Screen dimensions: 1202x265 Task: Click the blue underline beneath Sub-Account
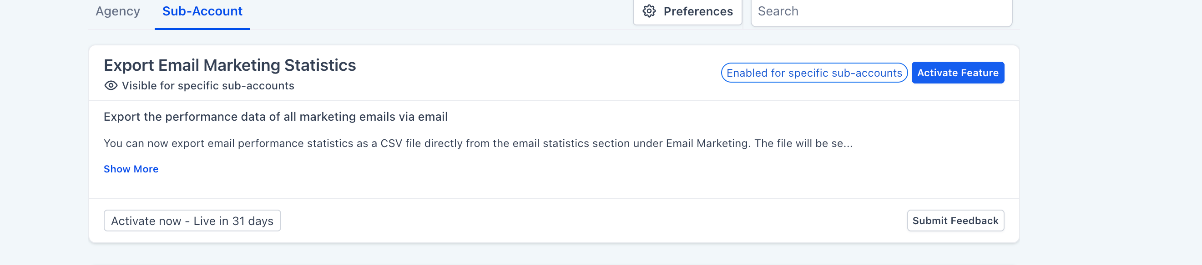coord(202,29)
